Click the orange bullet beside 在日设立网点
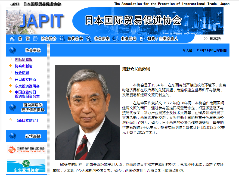The height and width of the screenshot is (175, 239). click(11, 79)
